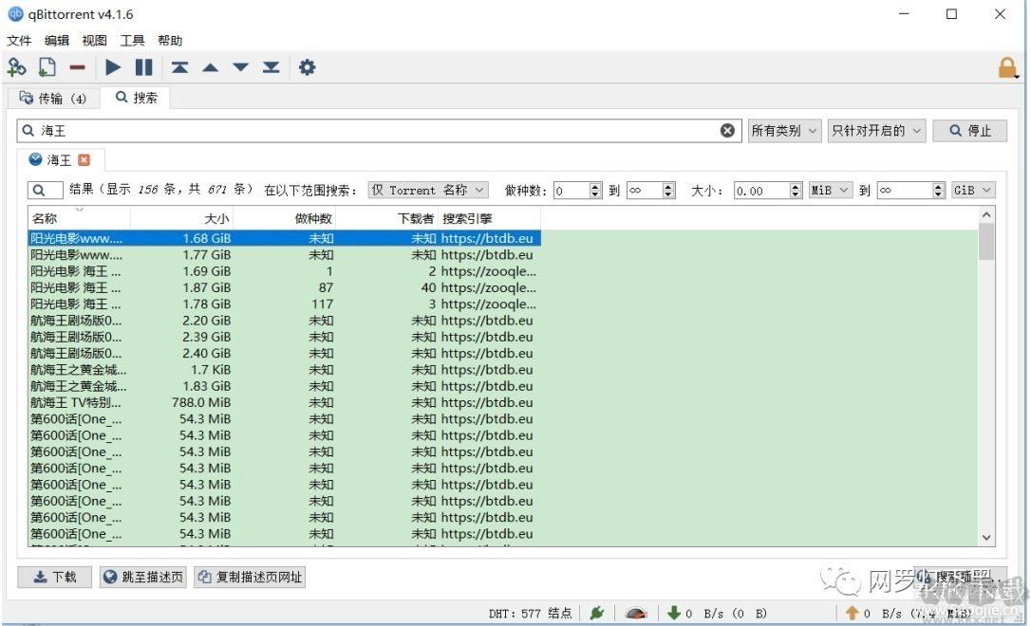Open the 仅 Torrent 名称 filter dropdown
1031x626 pixels.
point(426,190)
